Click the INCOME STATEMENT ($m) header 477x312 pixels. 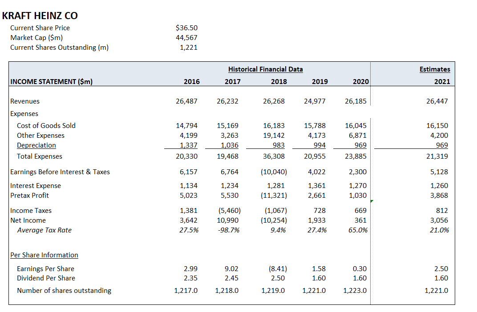tap(52, 81)
